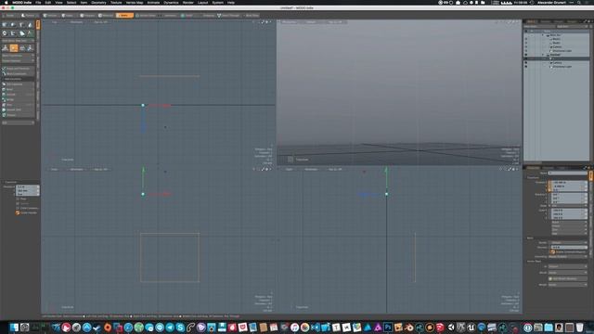Viewport: 594px width, 334px height.
Task: Click the Bevel tool in the left list
Action: pos(18,89)
